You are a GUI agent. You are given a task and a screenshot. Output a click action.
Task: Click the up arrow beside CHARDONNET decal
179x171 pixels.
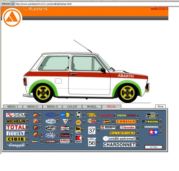137,144
